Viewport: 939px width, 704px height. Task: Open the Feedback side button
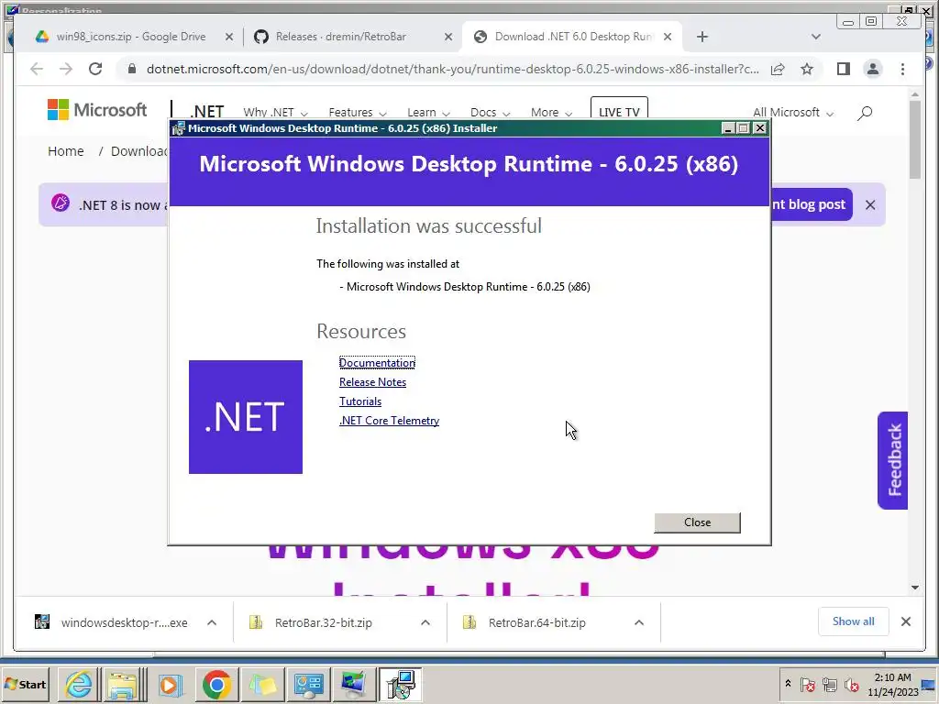(893, 460)
